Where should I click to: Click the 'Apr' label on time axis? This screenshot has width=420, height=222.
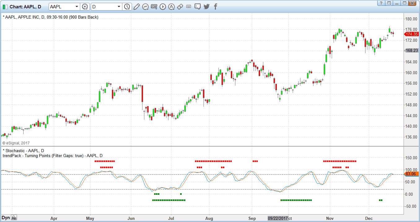(54, 218)
